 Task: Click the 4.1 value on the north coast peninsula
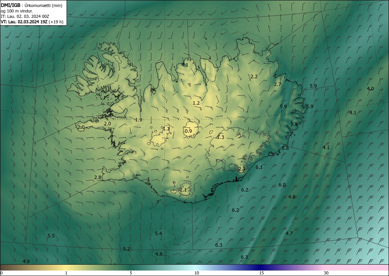[185, 65]
